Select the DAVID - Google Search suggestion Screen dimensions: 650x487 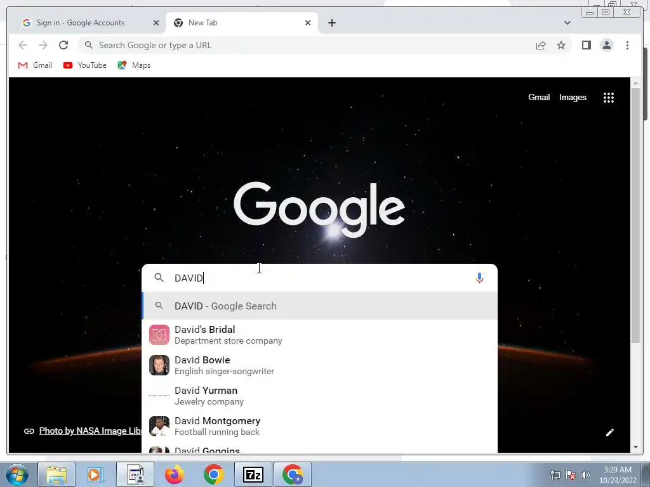pos(319,306)
